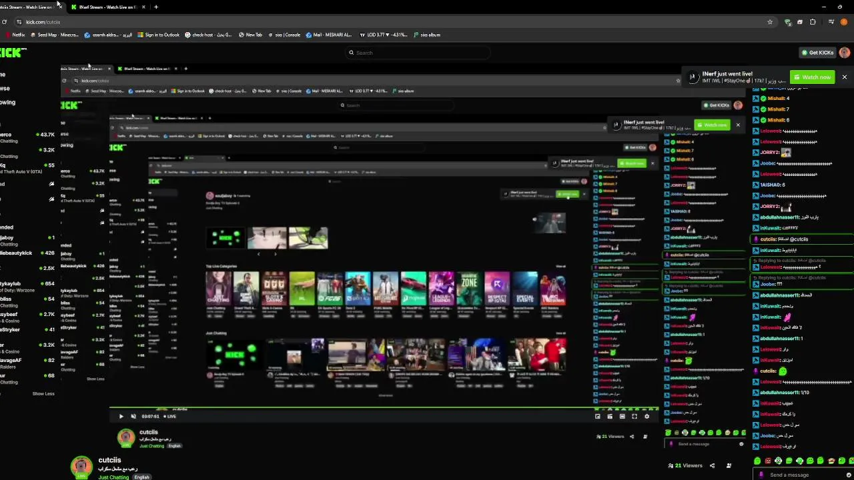Viewport: 854px width, 480px height.
Task: Open a new browser tab with plus
Action: (x=156, y=7)
